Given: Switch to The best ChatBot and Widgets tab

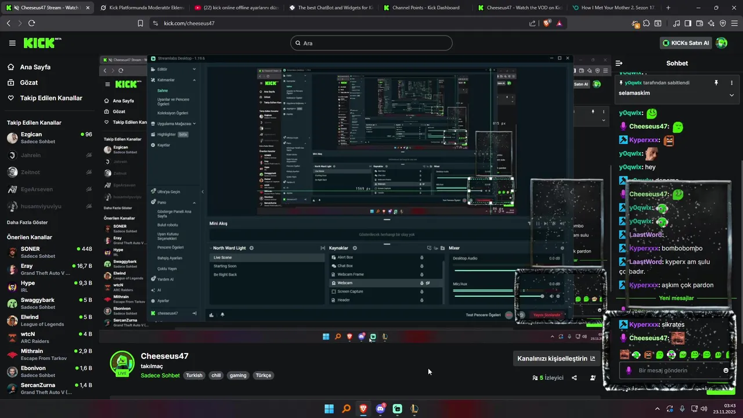Looking at the screenshot, I should [332, 8].
